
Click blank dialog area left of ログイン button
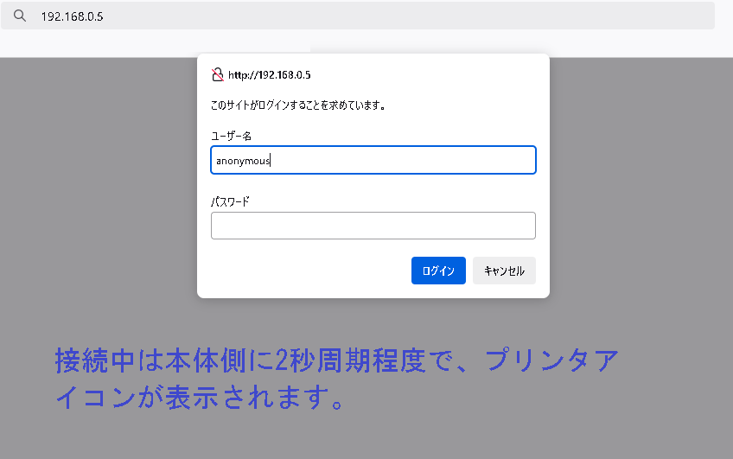click(x=303, y=271)
